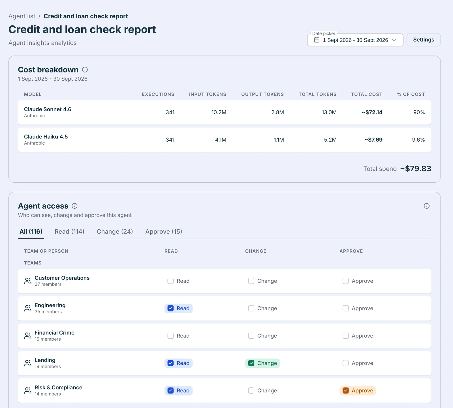This screenshot has height=408, width=453.
Task: Go to Agent list breadcrumb
Action: [22, 16]
